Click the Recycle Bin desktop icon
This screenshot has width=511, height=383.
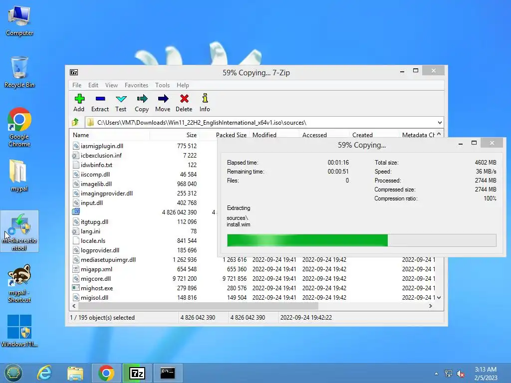pos(19,72)
